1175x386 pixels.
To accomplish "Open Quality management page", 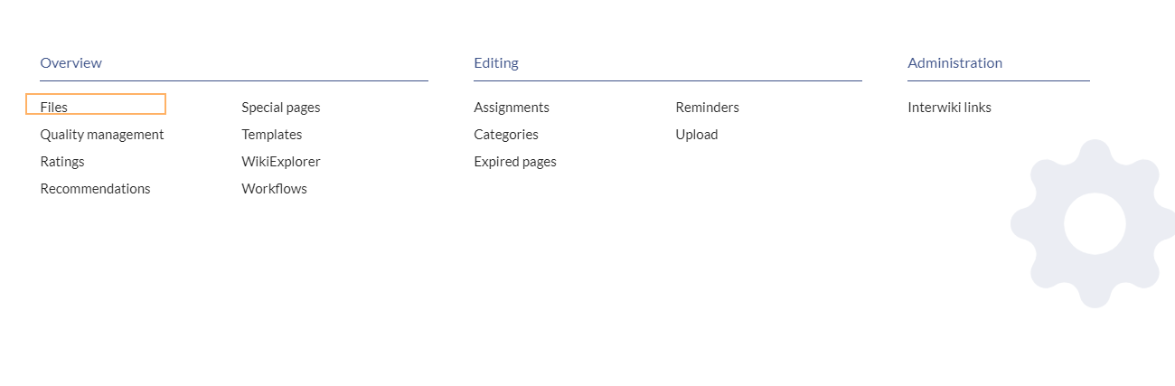I will point(102,134).
